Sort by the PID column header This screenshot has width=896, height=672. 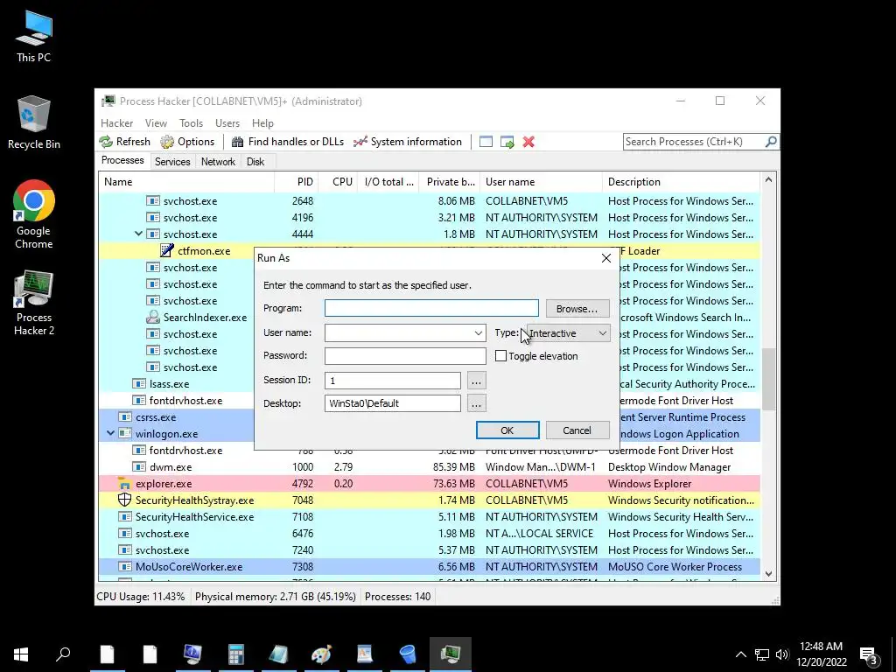297,182
